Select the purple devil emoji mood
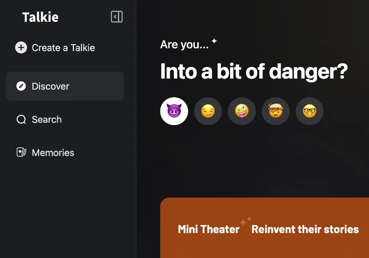 174,111
